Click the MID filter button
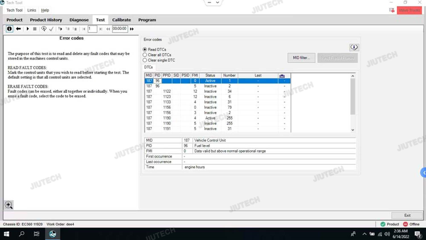 tap(301, 58)
